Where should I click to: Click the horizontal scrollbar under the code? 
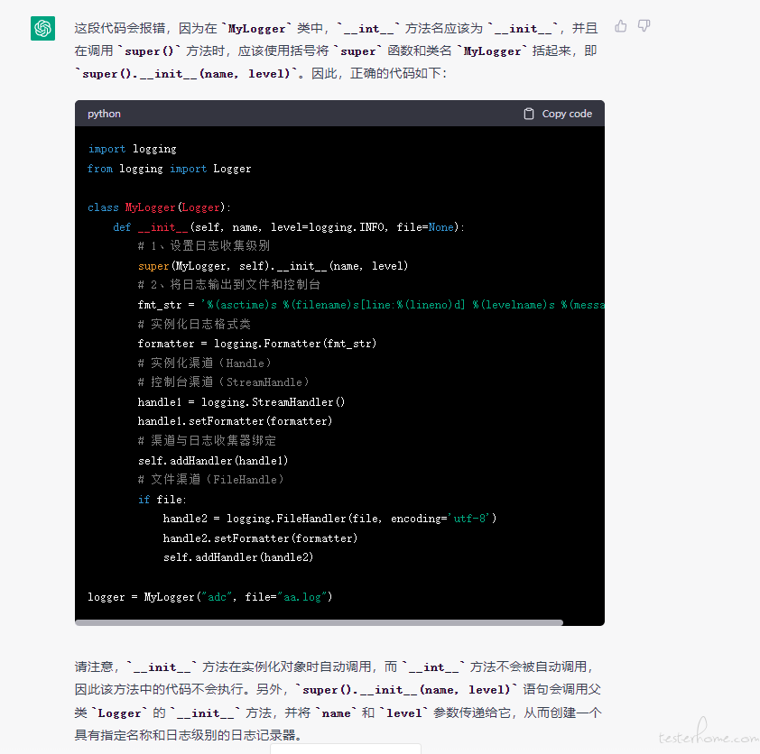click(319, 622)
